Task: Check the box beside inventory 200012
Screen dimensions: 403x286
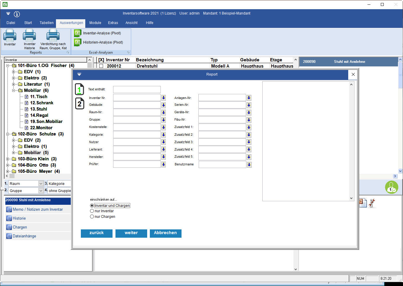Action: coord(101,66)
